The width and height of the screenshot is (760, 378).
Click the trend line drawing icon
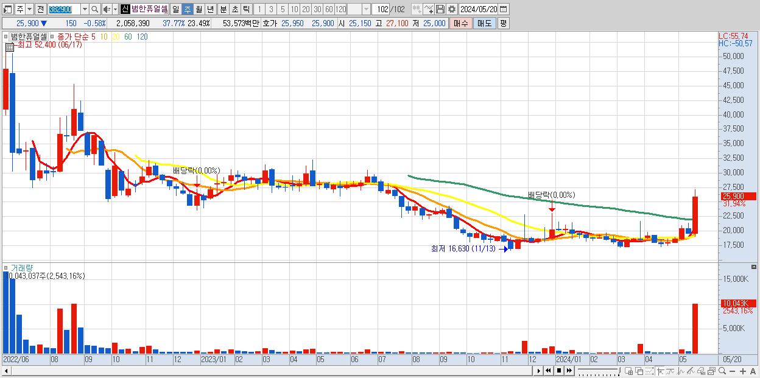pos(670,371)
